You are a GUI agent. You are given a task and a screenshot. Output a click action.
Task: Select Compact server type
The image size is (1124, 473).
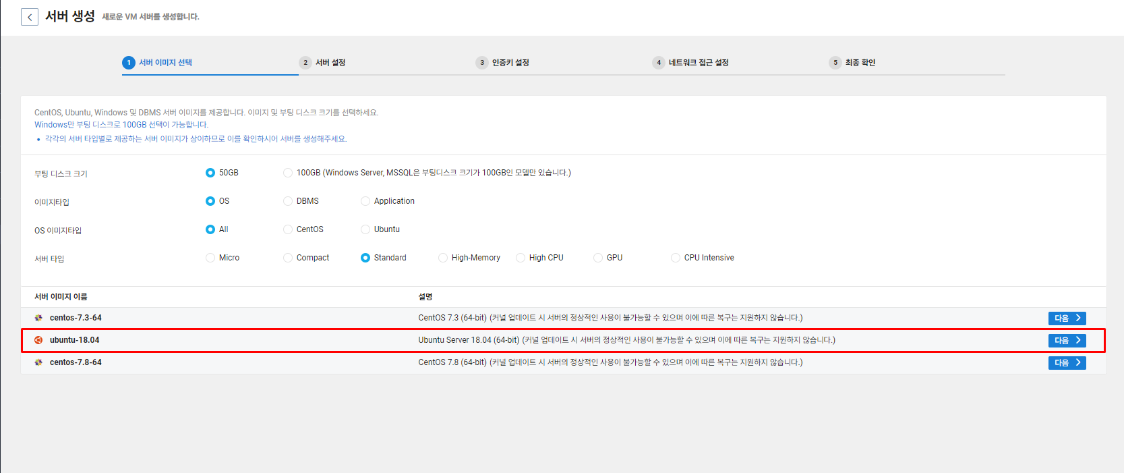(x=288, y=258)
